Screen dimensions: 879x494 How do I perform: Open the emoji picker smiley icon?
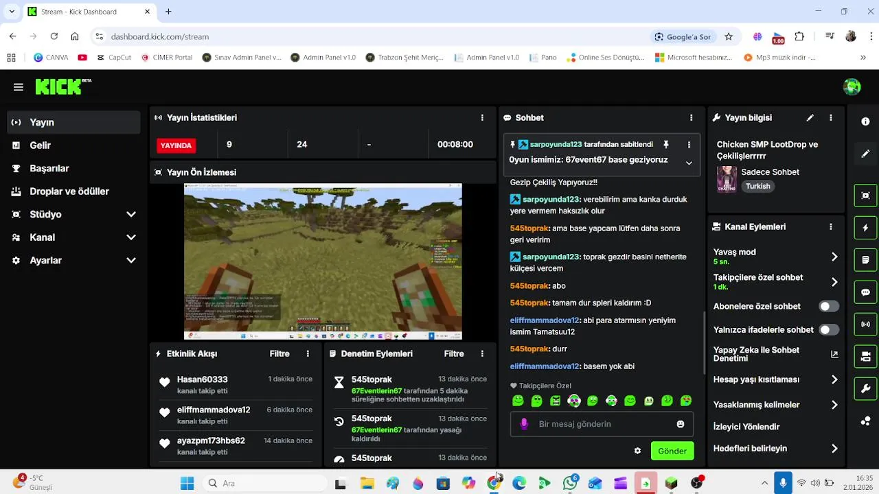(x=681, y=424)
